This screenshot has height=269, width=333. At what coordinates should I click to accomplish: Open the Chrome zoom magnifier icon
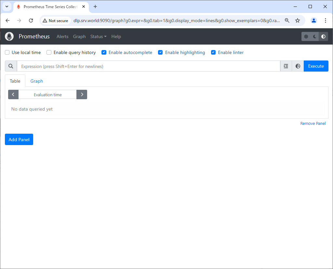(x=287, y=20)
